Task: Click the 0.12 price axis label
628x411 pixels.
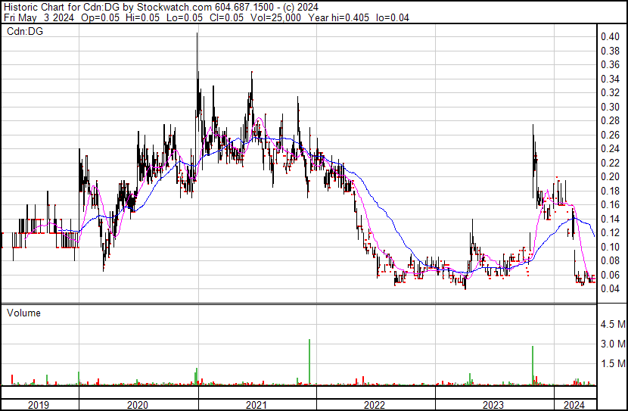Action: click(610, 232)
